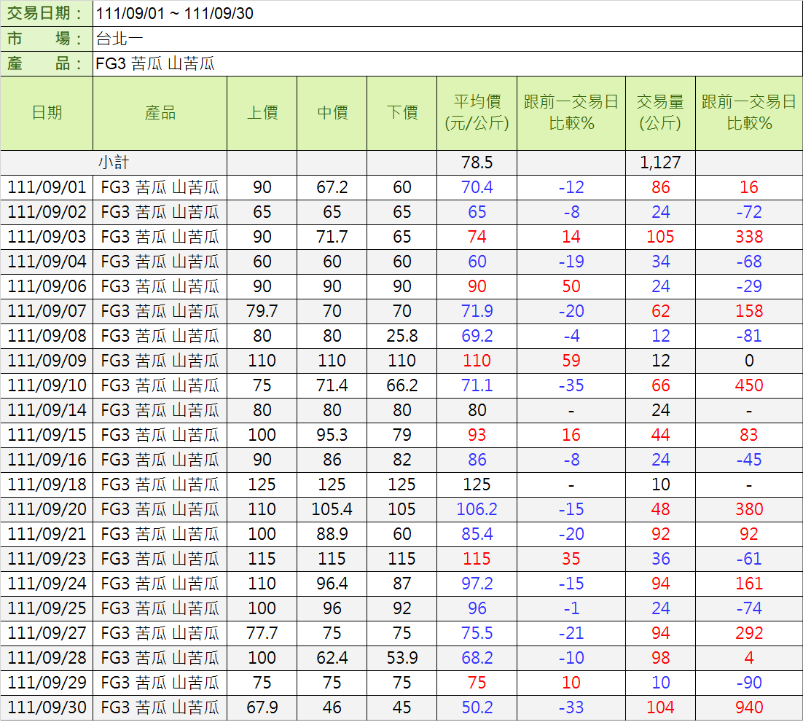Click the 日期 column header
The image size is (803, 722).
pos(47,113)
